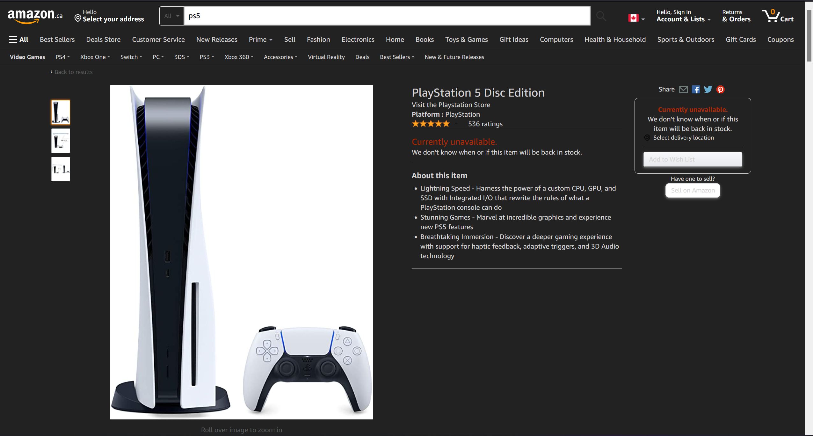Share the product via the email icon

click(x=683, y=89)
